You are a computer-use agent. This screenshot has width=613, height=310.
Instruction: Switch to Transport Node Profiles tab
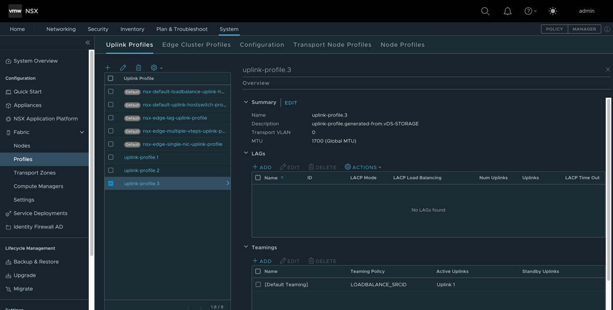[x=332, y=45]
